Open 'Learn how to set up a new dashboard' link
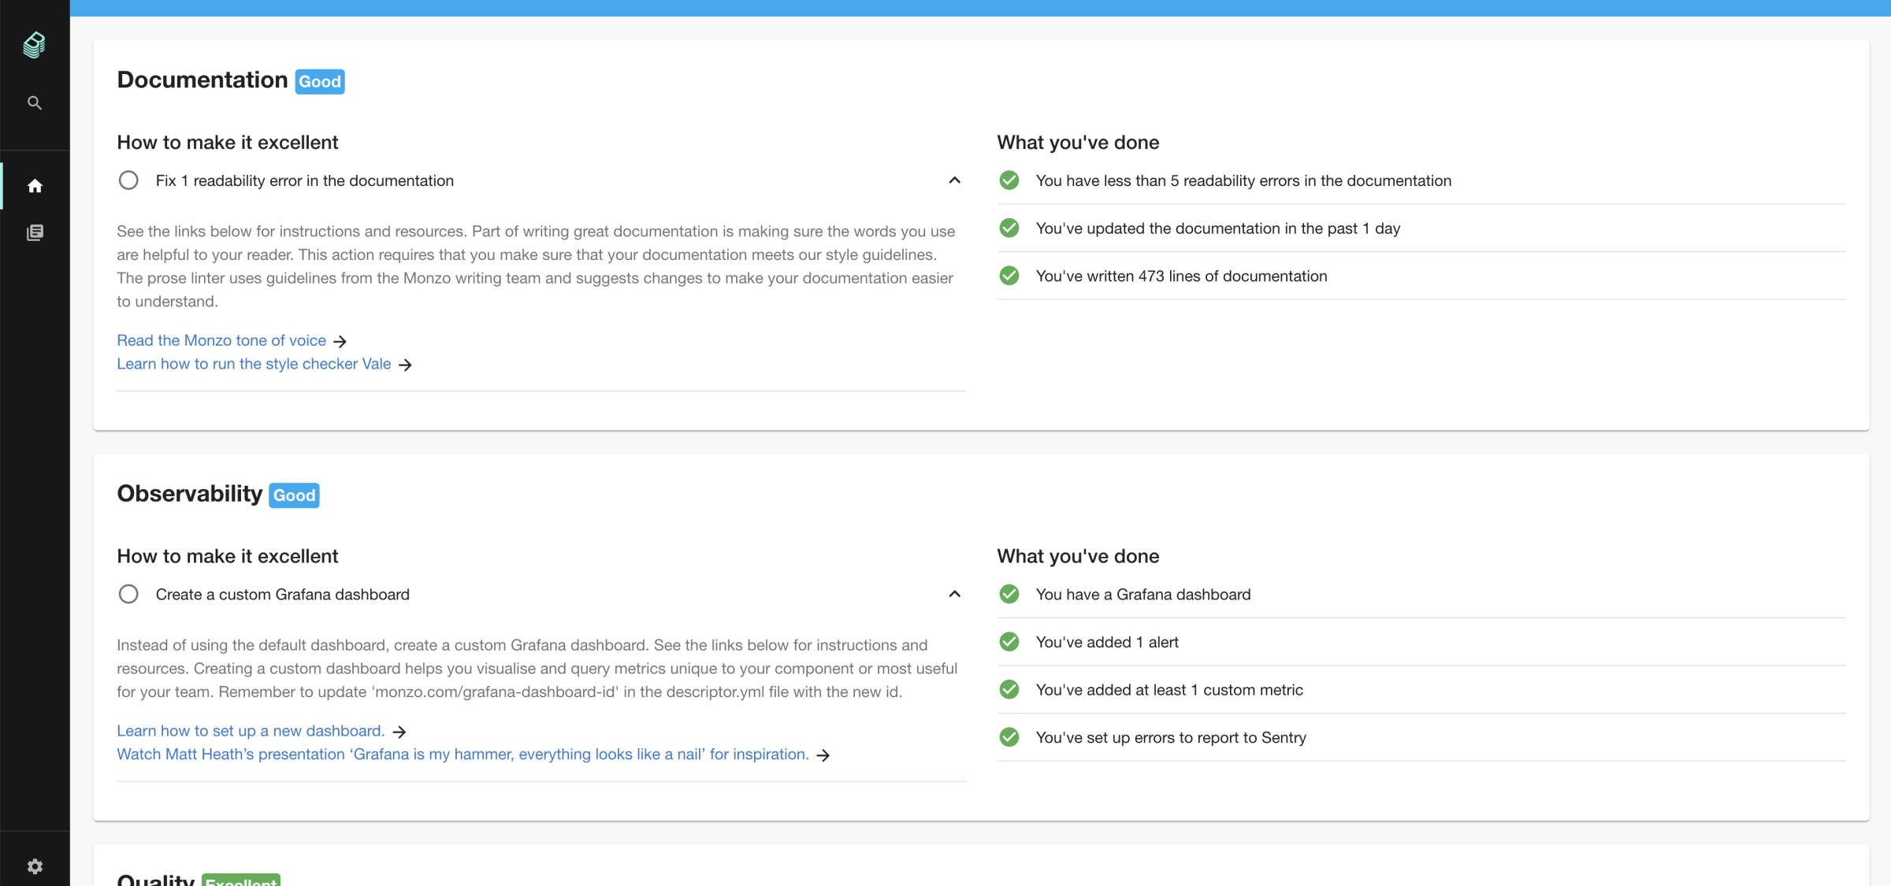 point(251,731)
